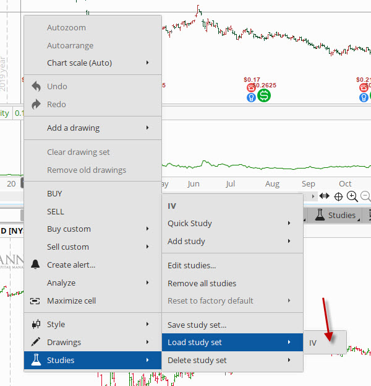Click SELL in the context menu

tap(55, 211)
